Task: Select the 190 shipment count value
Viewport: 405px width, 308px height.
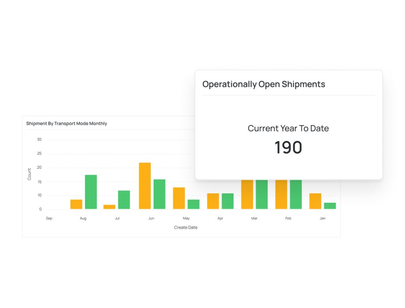Action: (x=288, y=147)
